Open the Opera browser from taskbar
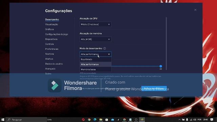The image size is (217, 122). pos(83,120)
